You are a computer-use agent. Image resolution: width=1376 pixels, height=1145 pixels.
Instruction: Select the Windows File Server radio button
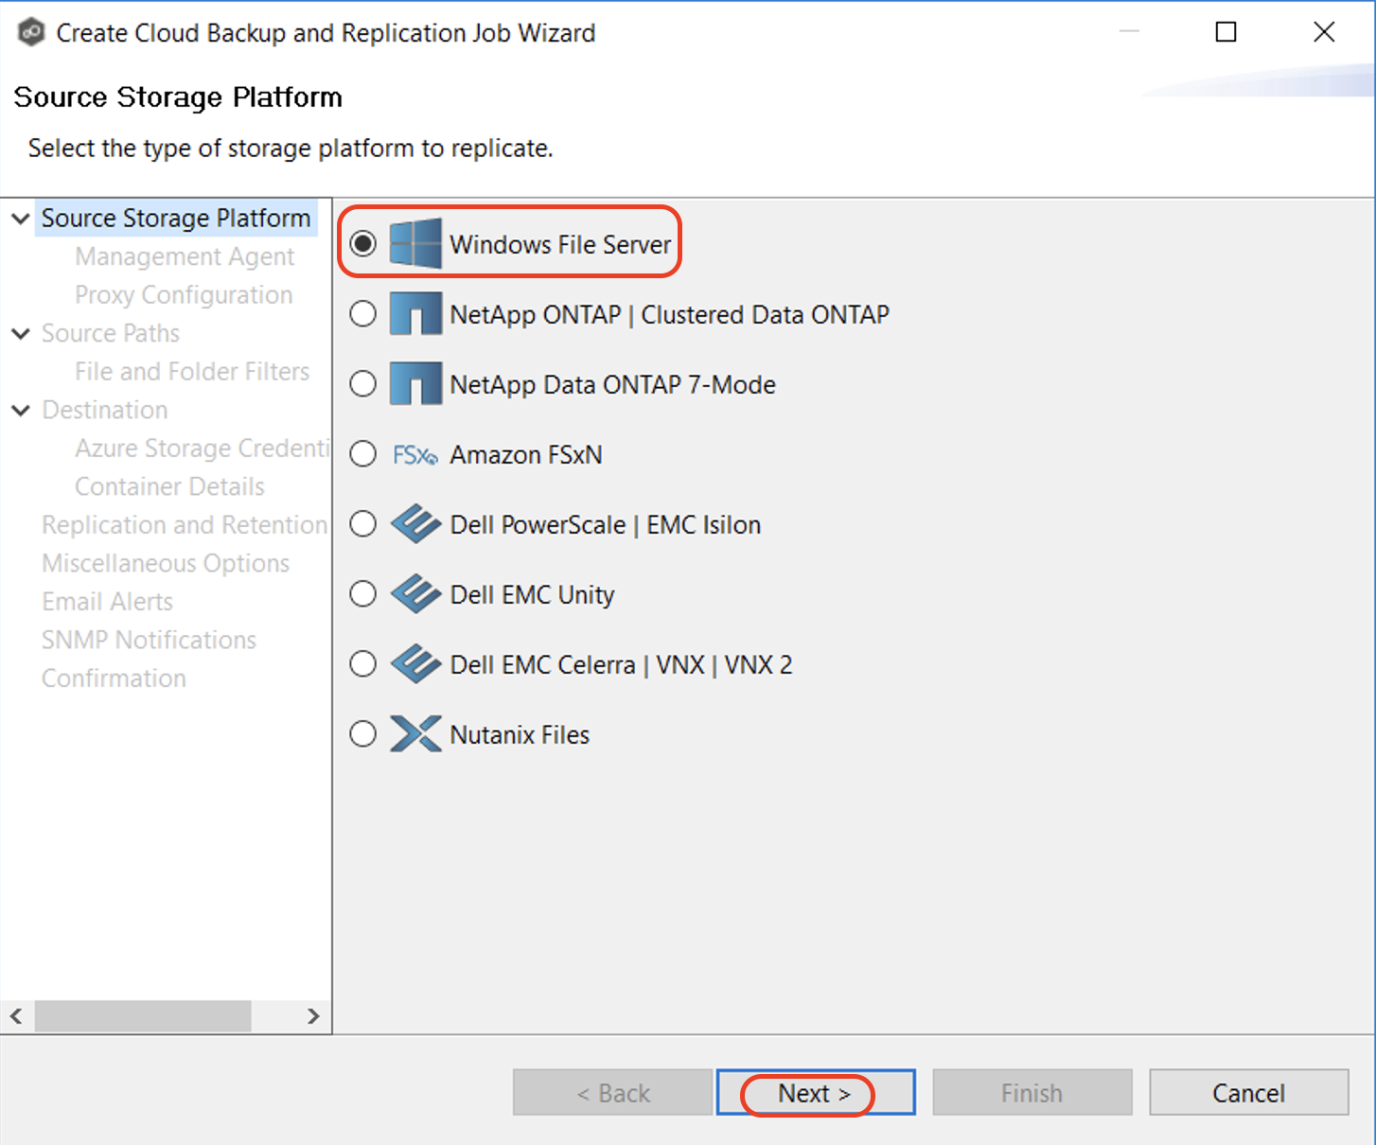click(363, 243)
